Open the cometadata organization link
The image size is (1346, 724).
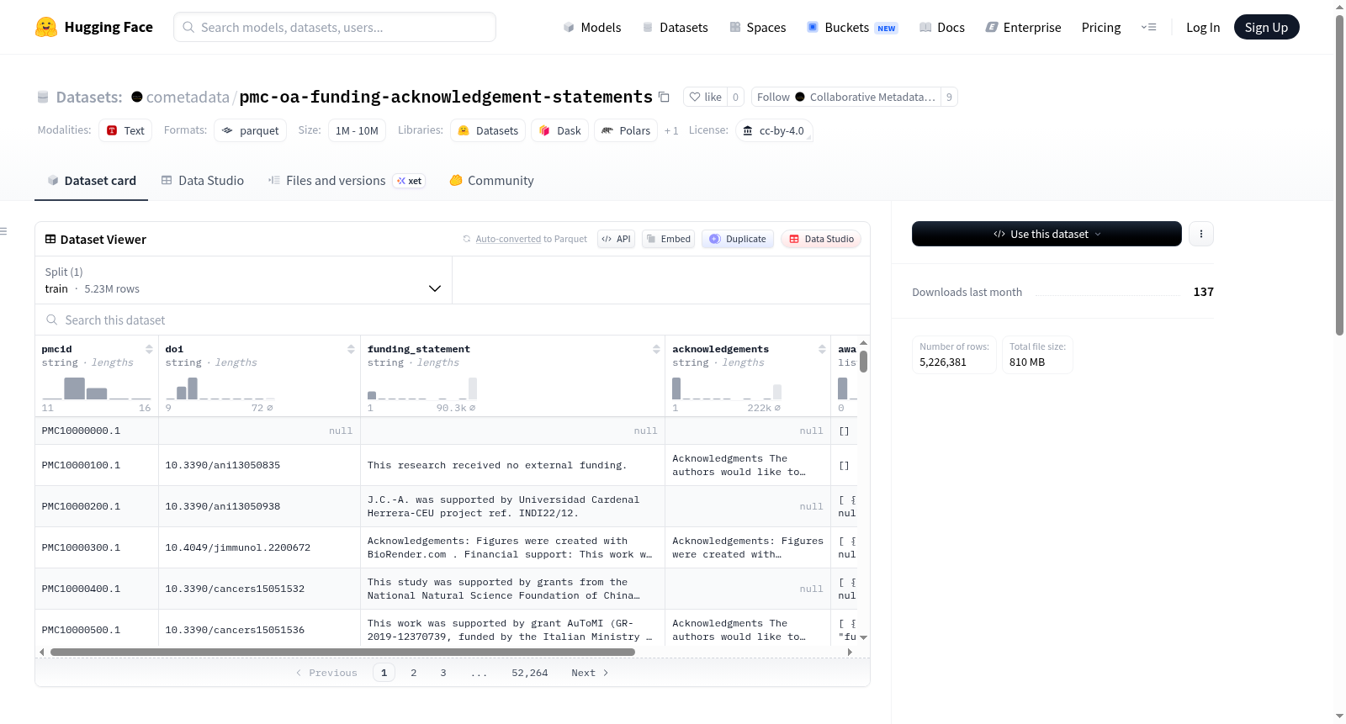[188, 97]
